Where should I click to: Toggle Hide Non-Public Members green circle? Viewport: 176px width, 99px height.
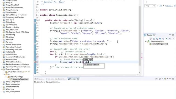[x=166, y=39]
